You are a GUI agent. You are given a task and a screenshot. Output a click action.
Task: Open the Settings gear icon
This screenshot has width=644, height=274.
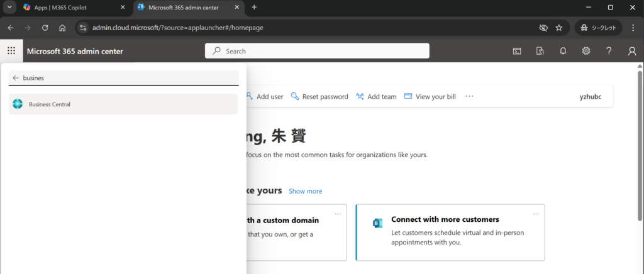coord(586,51)
